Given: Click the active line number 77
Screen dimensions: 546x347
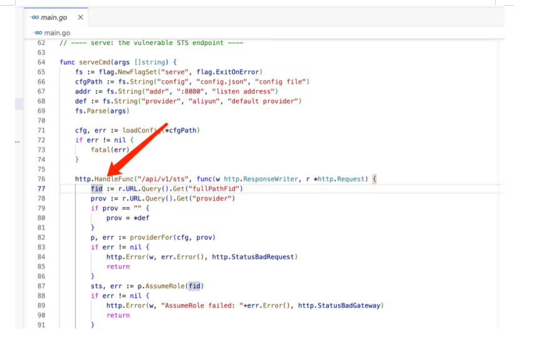Looking at the screenshot, I should click(41, 189).
